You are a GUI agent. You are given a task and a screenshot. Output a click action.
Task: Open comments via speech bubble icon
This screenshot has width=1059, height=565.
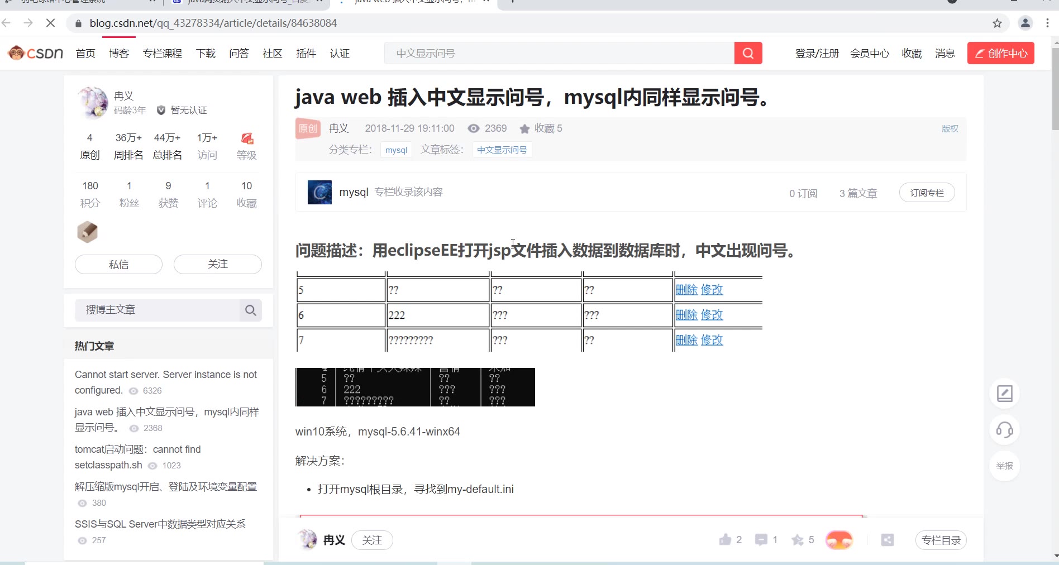point(761,539)
